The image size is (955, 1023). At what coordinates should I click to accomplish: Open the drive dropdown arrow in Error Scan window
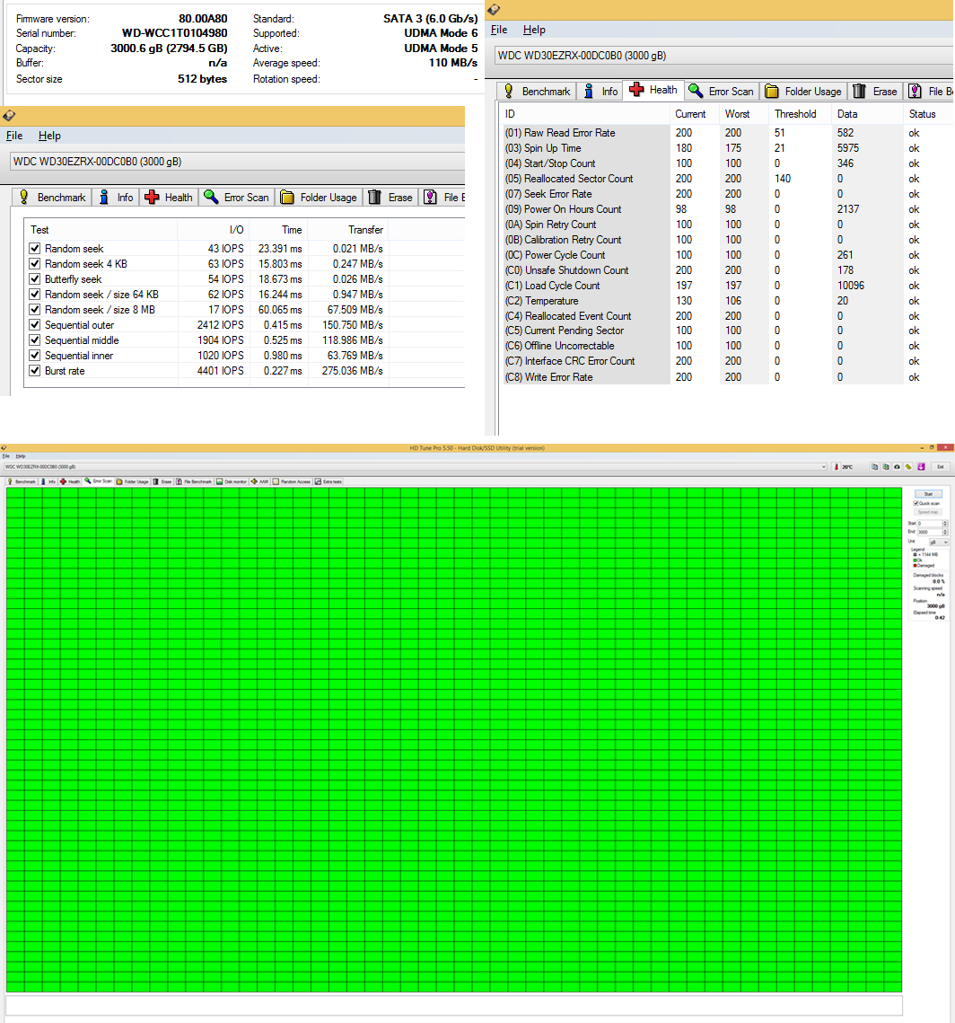[x=823, y=467]
